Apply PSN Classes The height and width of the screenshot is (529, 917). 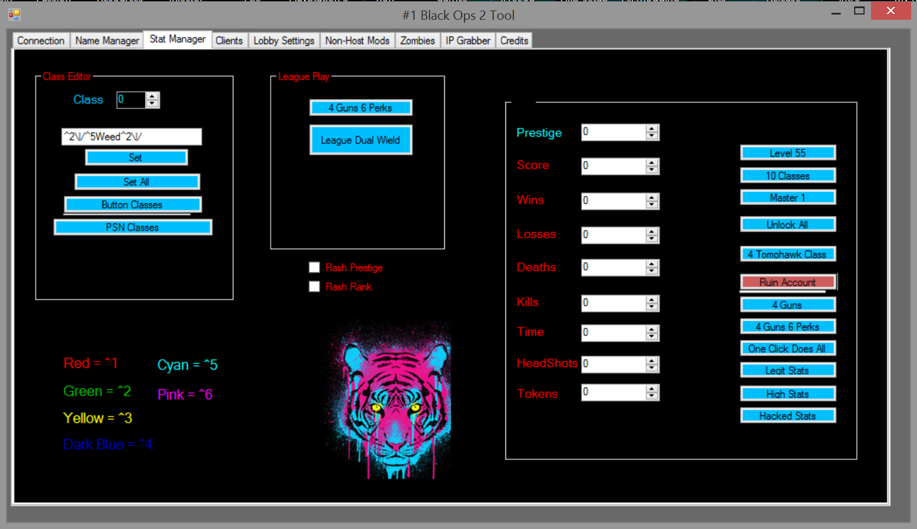click(133, 228)
